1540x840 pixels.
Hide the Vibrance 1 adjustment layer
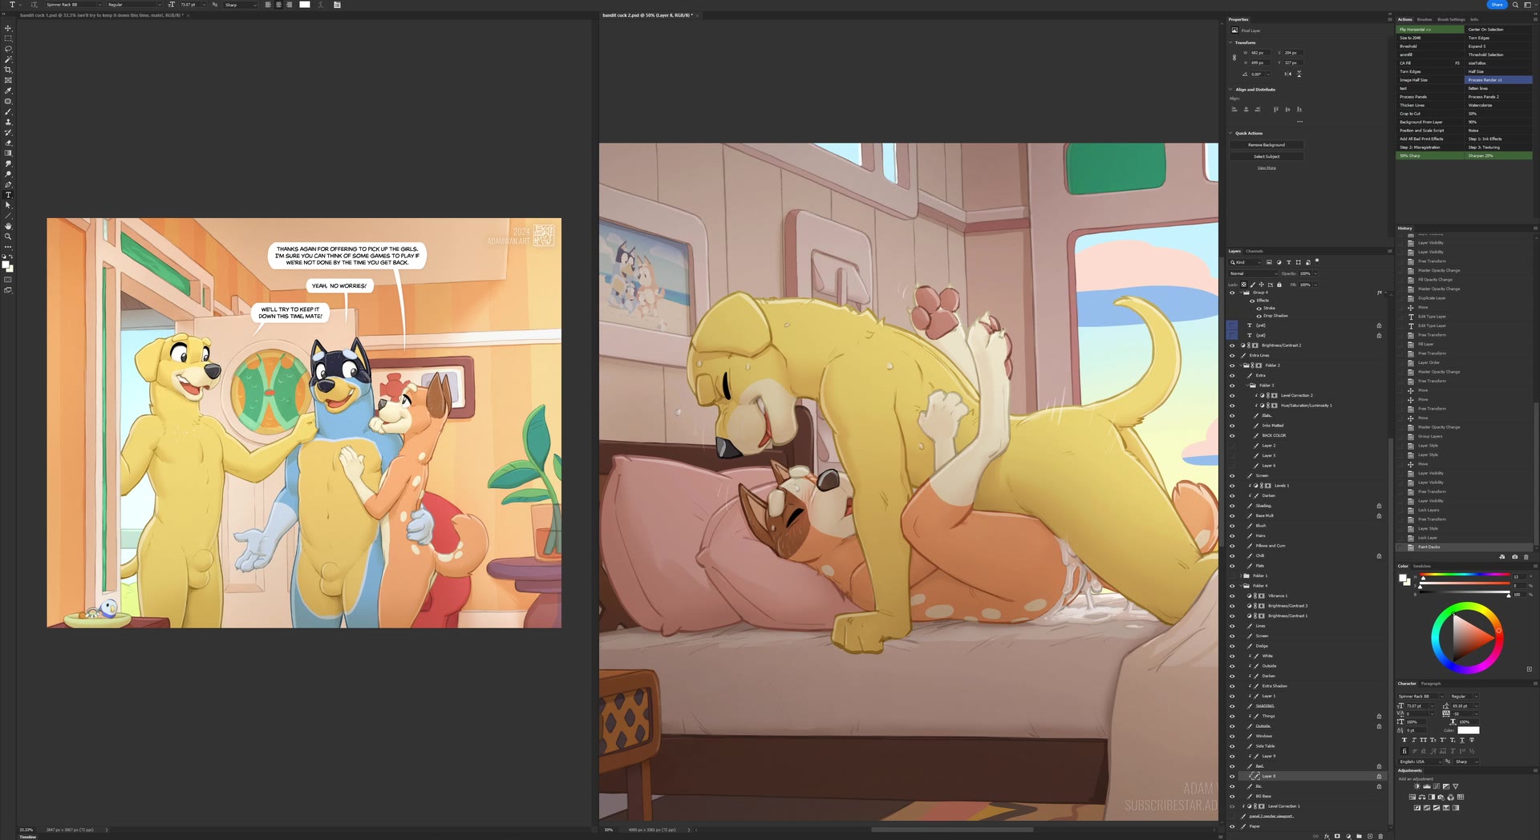[1232, 596]
